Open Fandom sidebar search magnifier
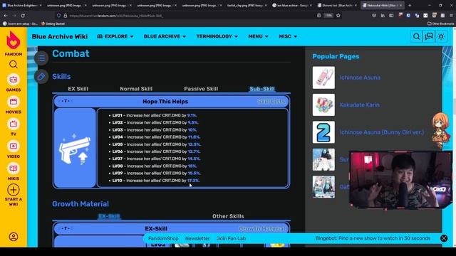The width and height of the screenshot is (456, 256). coord(14,64)
